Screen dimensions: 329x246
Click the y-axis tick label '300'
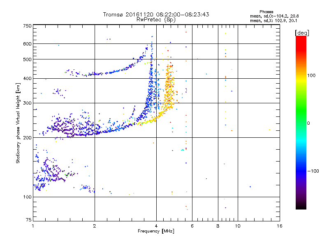[27, 103]
